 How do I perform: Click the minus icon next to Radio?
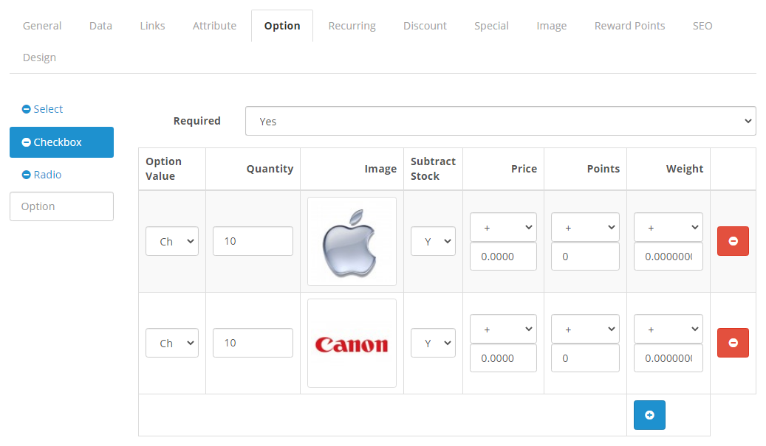(x=27, y=175)
